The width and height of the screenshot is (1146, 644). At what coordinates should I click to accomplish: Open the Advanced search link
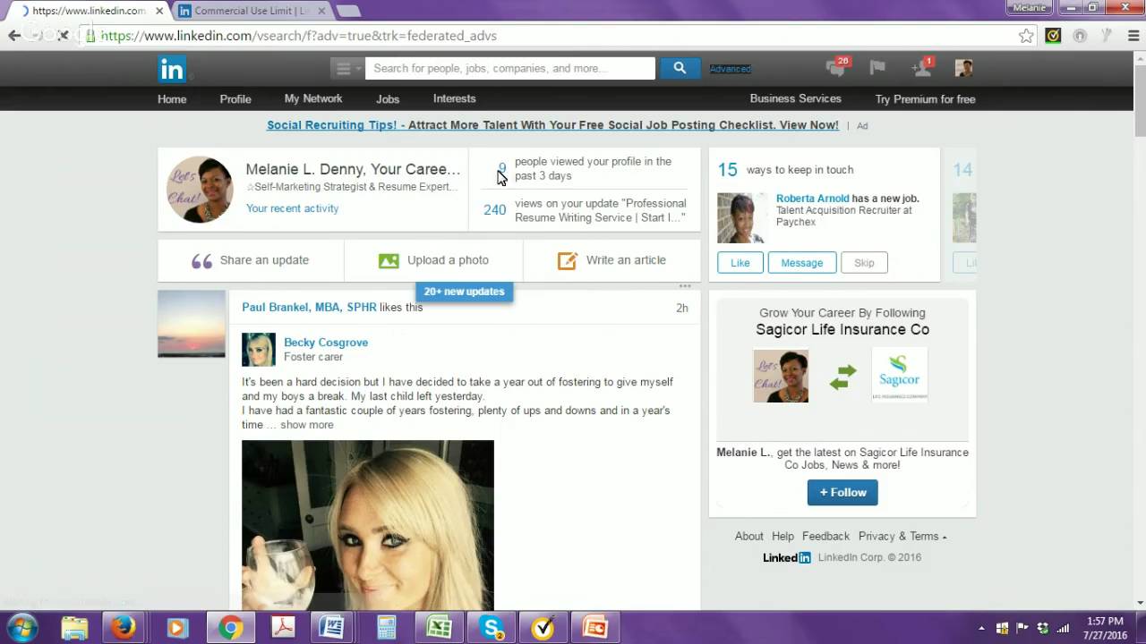tap(731, 69)
